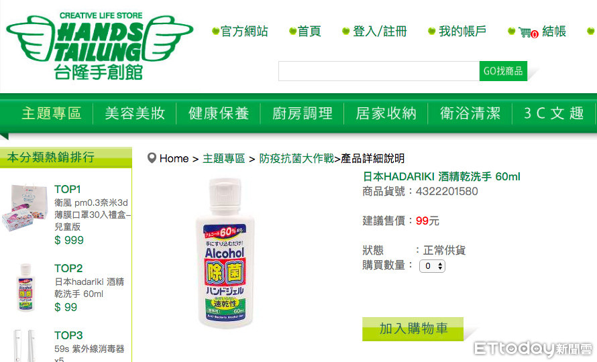The height and width of the screenshot is (362, 597).
Task: Open the shopping cart icon
Action: (x=528, y=32)
